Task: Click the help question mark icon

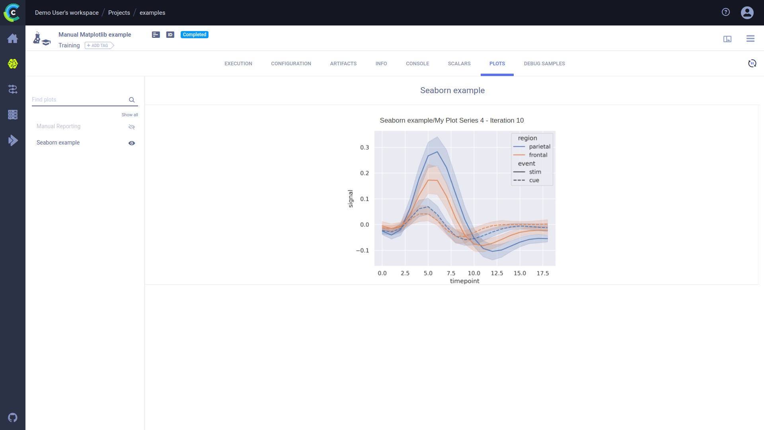Action: (x=725, y=12)
